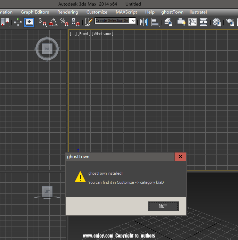The height and width of the screenshot is (240, 238).
Task: Click the Use Pivot Point Center flyout icon
Action: 5,22
